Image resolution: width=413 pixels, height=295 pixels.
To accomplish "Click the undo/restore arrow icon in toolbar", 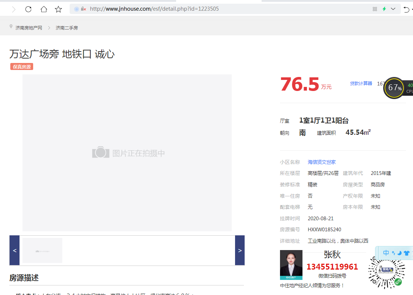I will [x=406, y=9].
